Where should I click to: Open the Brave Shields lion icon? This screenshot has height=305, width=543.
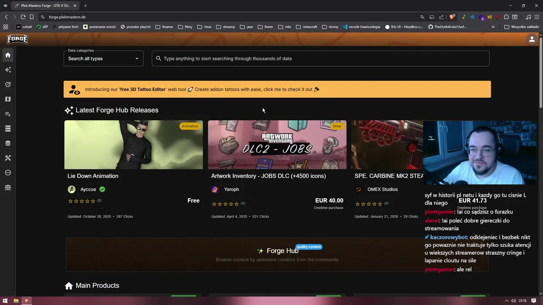(452, 17)
